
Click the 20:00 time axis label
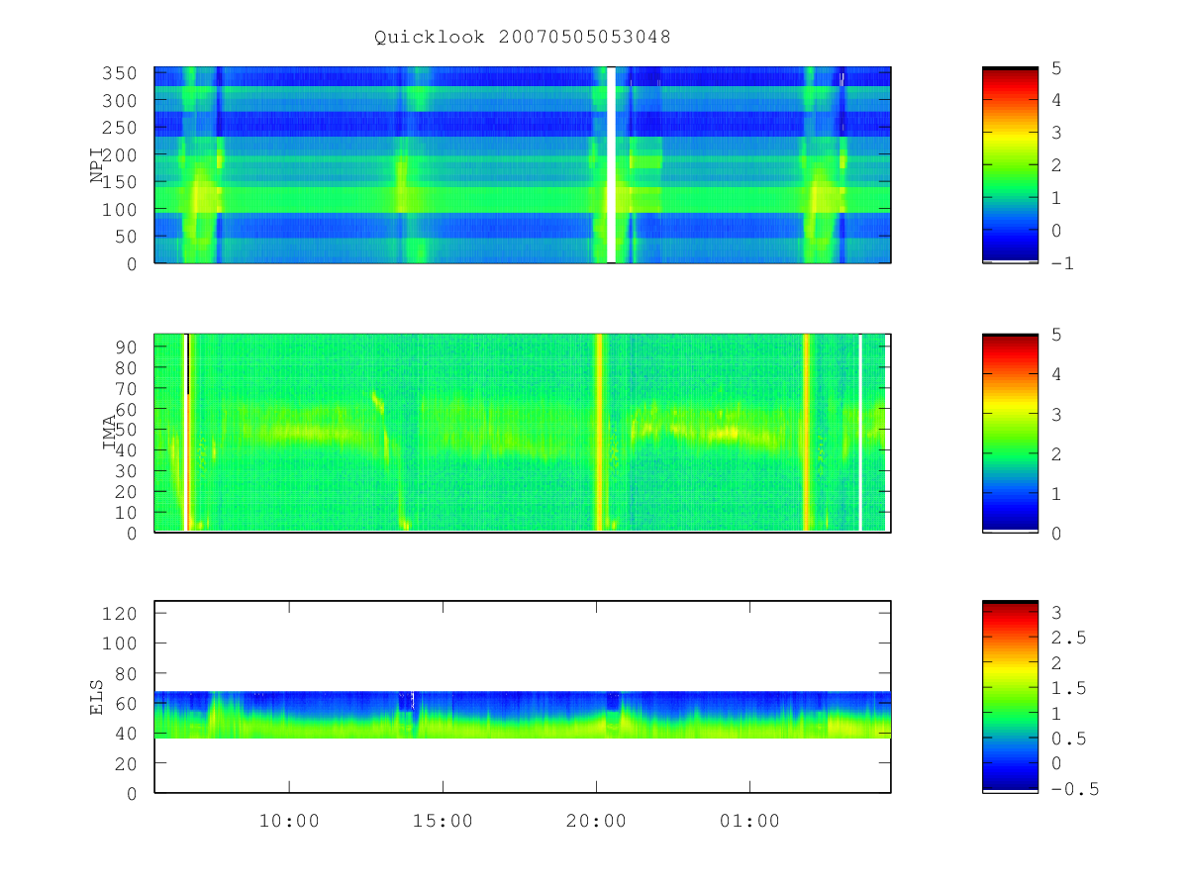(596, 821)
